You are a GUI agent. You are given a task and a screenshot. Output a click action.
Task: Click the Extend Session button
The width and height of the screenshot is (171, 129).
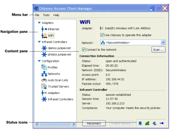(121, 123)
